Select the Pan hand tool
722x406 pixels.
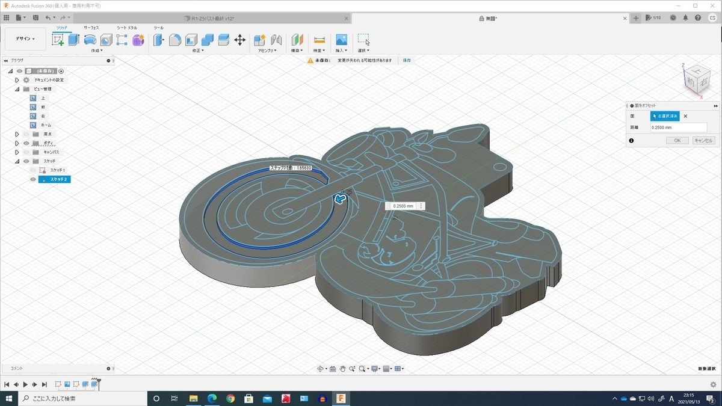(x=342, y=369)
